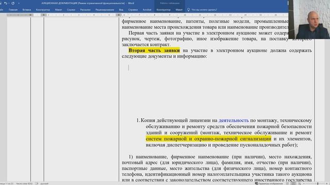
Task: Click the word 'следующие' in the document
Action: click(134, 56)
